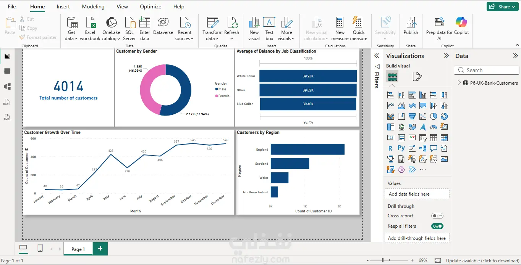Turn off Keep all filters switch
Screen dimensions: 521x265
click(437, 226)
